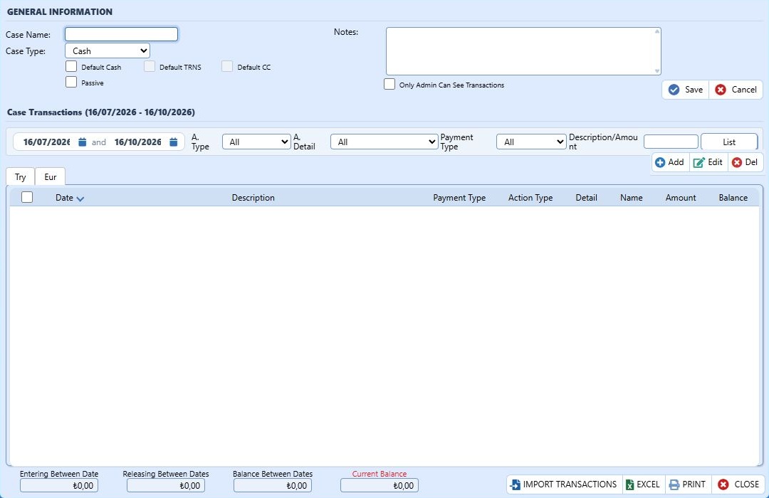
Task: Click the Detail column header
Action: pyautogui.click(x=586, y=198)
